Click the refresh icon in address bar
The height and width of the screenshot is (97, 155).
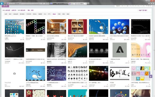tap(47, 3)
